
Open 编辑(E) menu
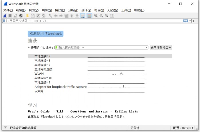(x=21, y=10)
